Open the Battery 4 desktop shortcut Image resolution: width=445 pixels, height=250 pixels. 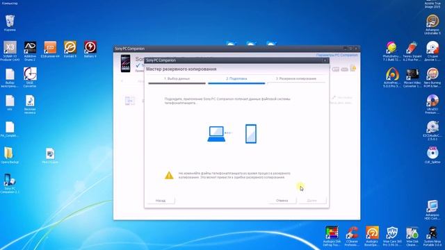click(90, 49)
